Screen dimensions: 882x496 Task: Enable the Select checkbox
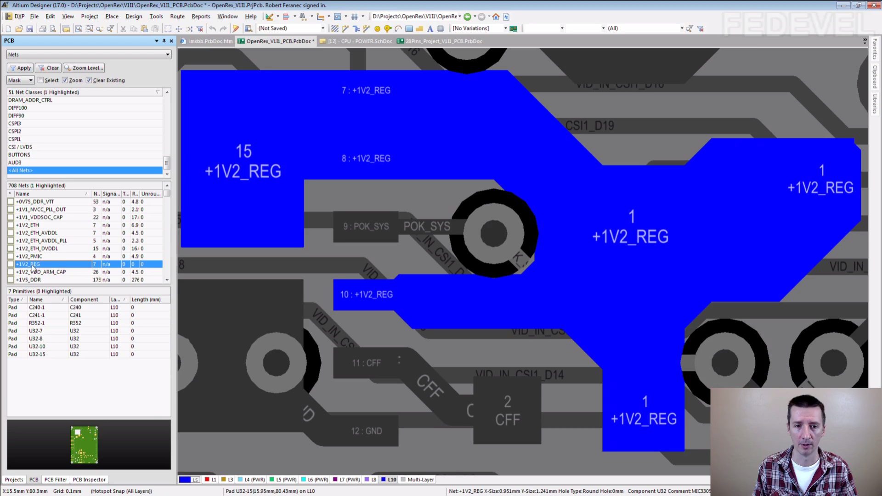pyautogui.click(x=40, y=80)
